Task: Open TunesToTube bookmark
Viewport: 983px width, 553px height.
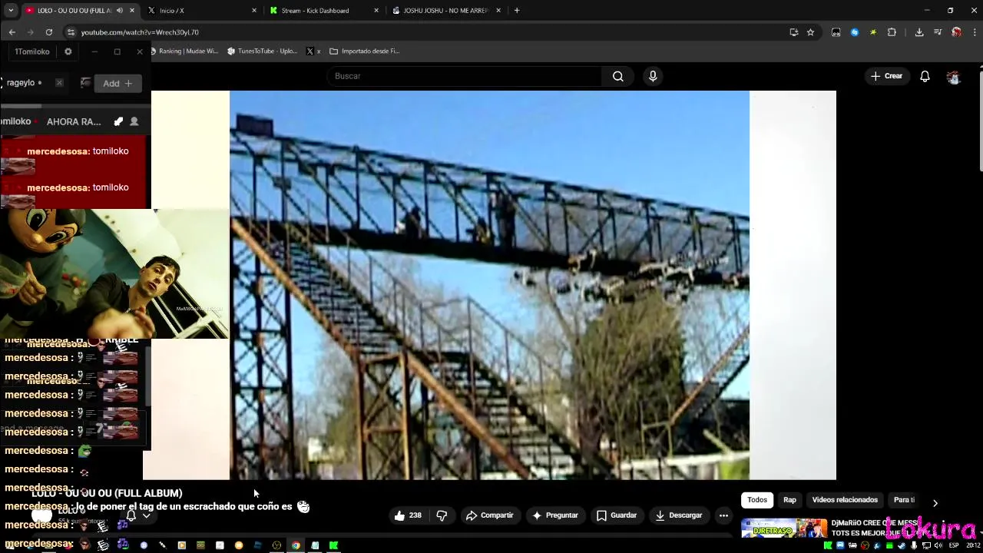Action: [x=262, y=51]
